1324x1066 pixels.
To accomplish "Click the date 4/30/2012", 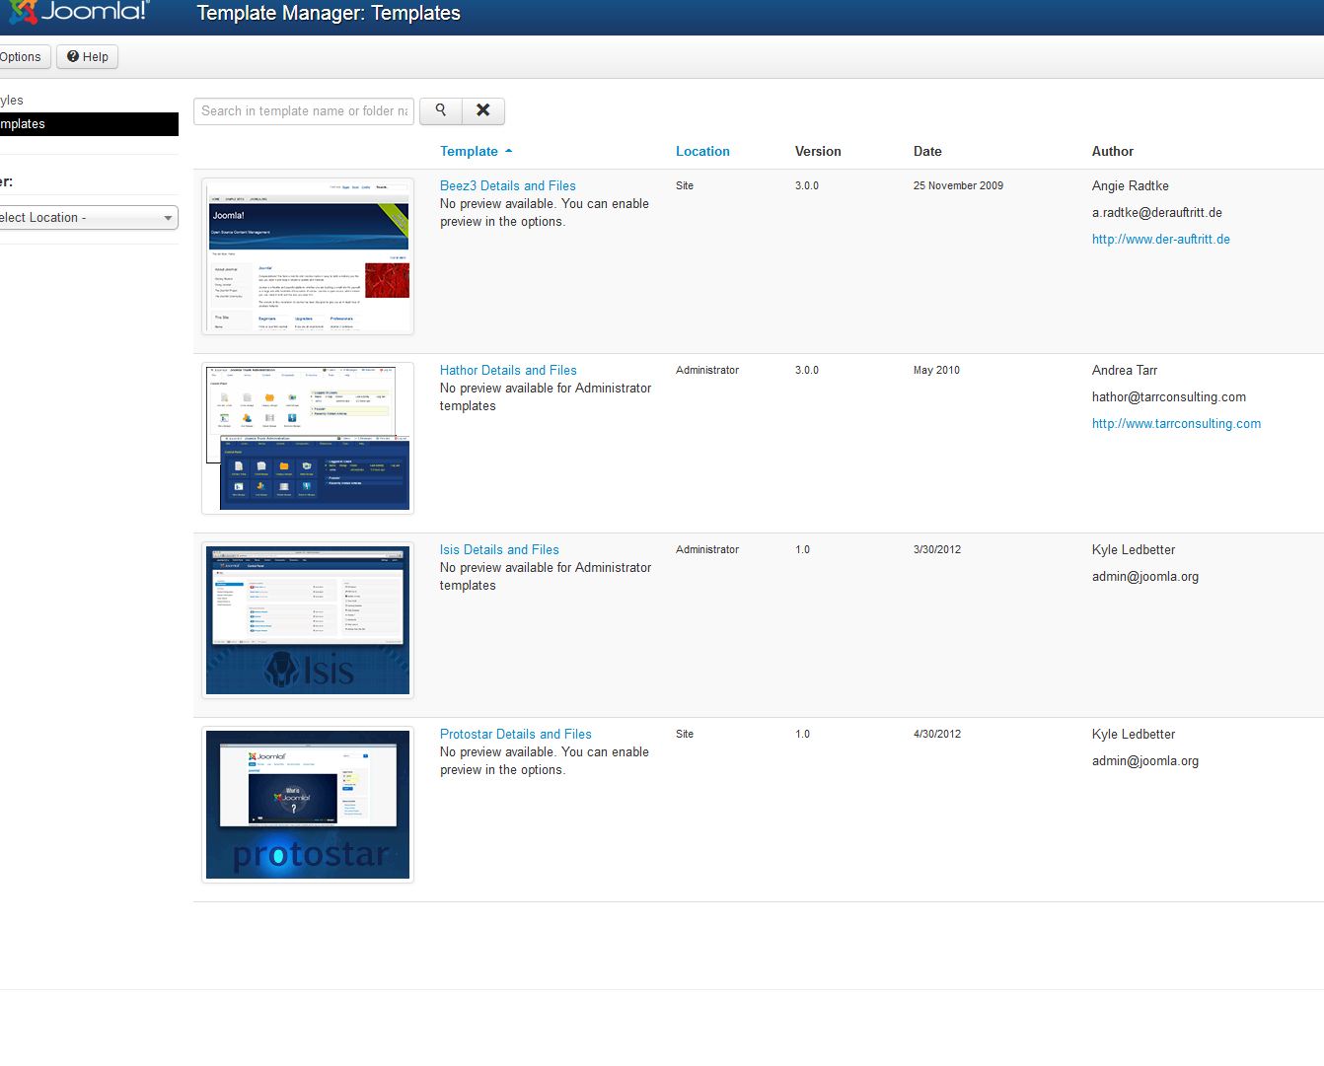I will (x=937, y=734).
